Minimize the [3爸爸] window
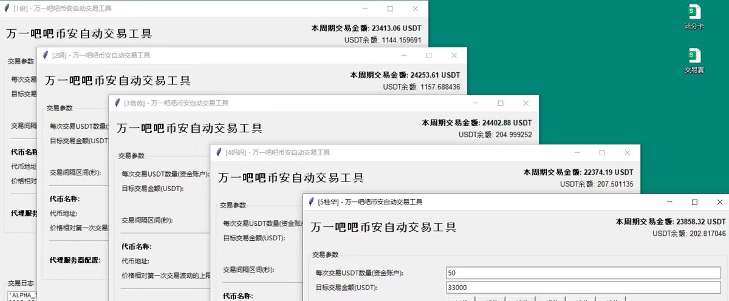729x301 pixels. tap(476, 103)
